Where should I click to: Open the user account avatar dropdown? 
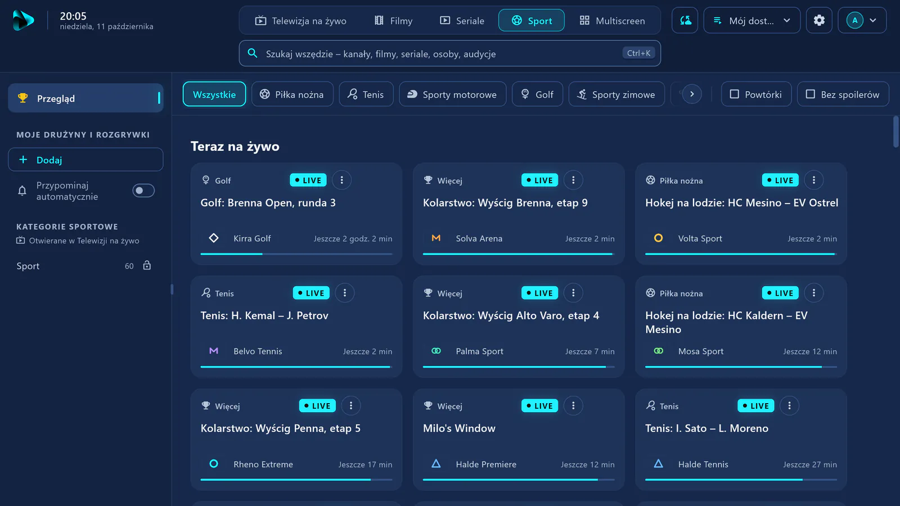(x=862, y=20)
